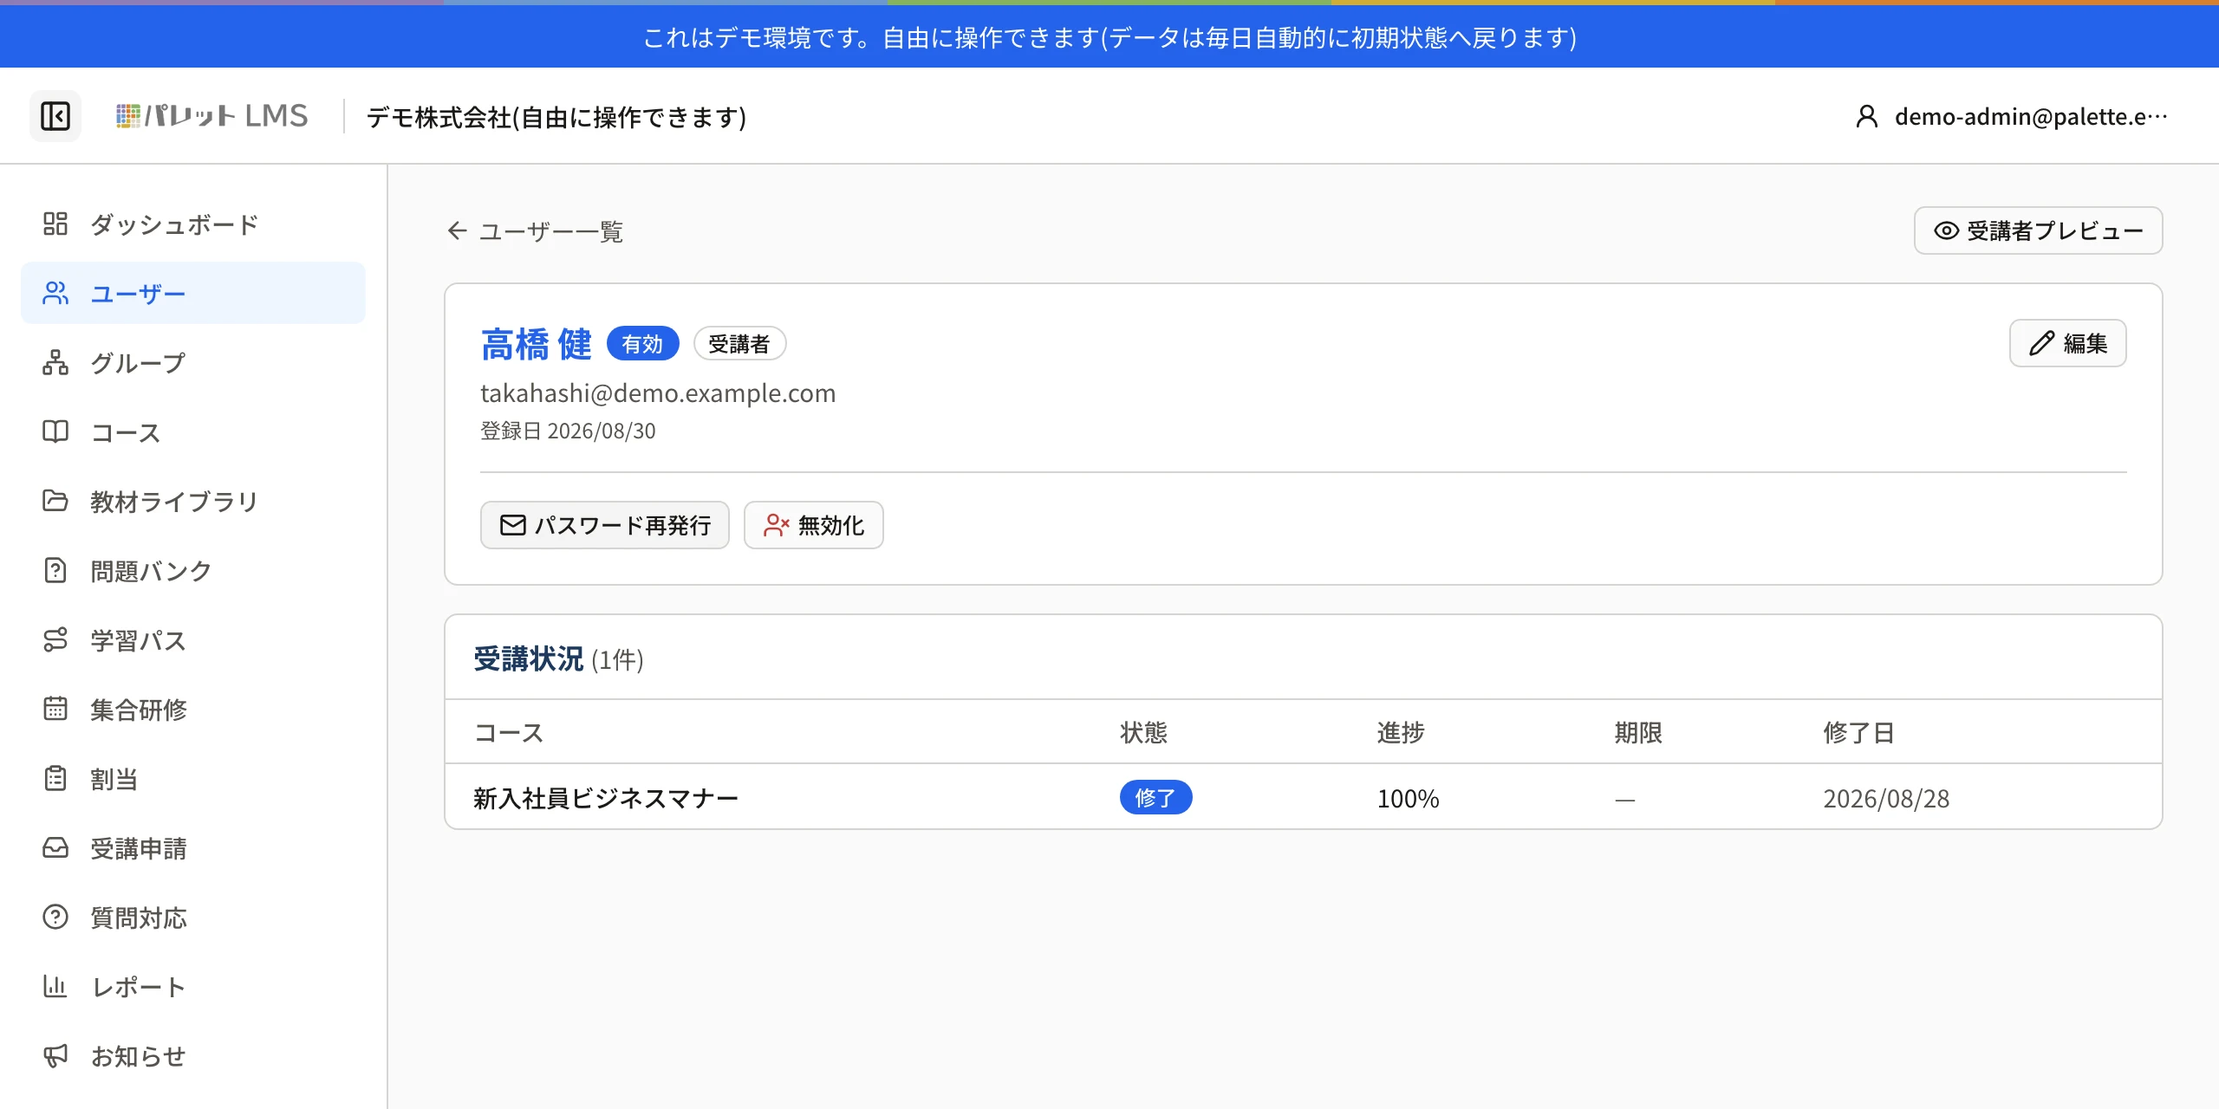Click the ユーザー people icon in sidebar
The width and height of the screenshot is (2219, 1109).
55,293
